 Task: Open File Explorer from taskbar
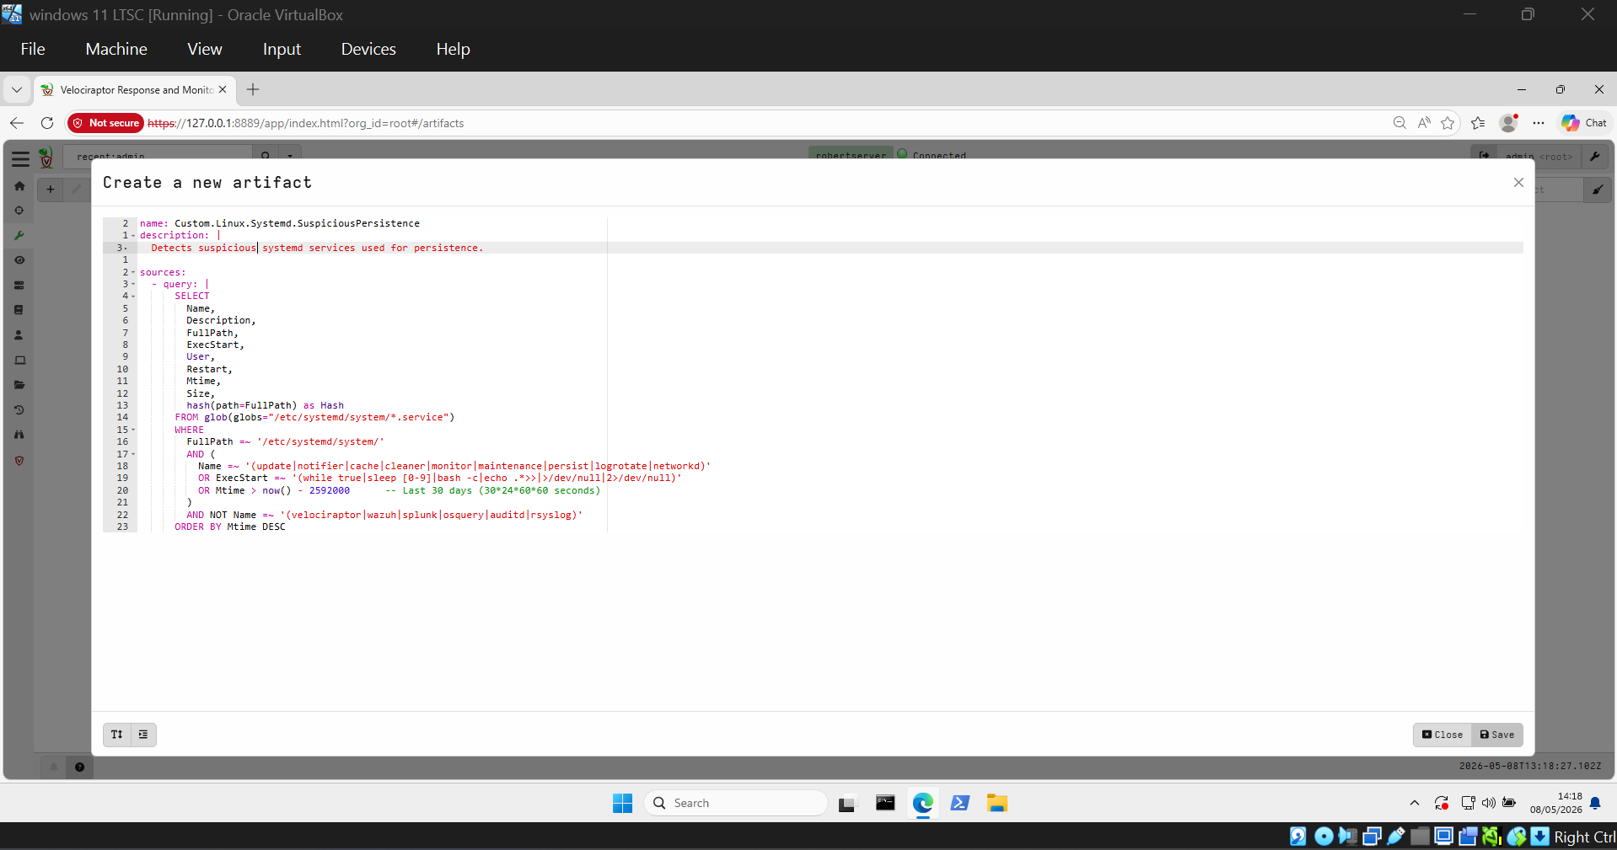pos(997,803)
